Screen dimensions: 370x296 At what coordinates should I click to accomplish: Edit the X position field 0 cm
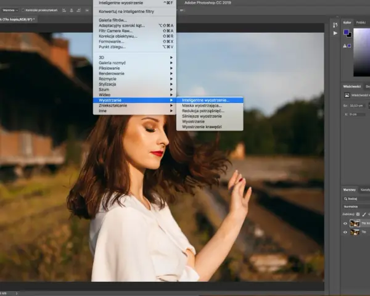(357, 114)
